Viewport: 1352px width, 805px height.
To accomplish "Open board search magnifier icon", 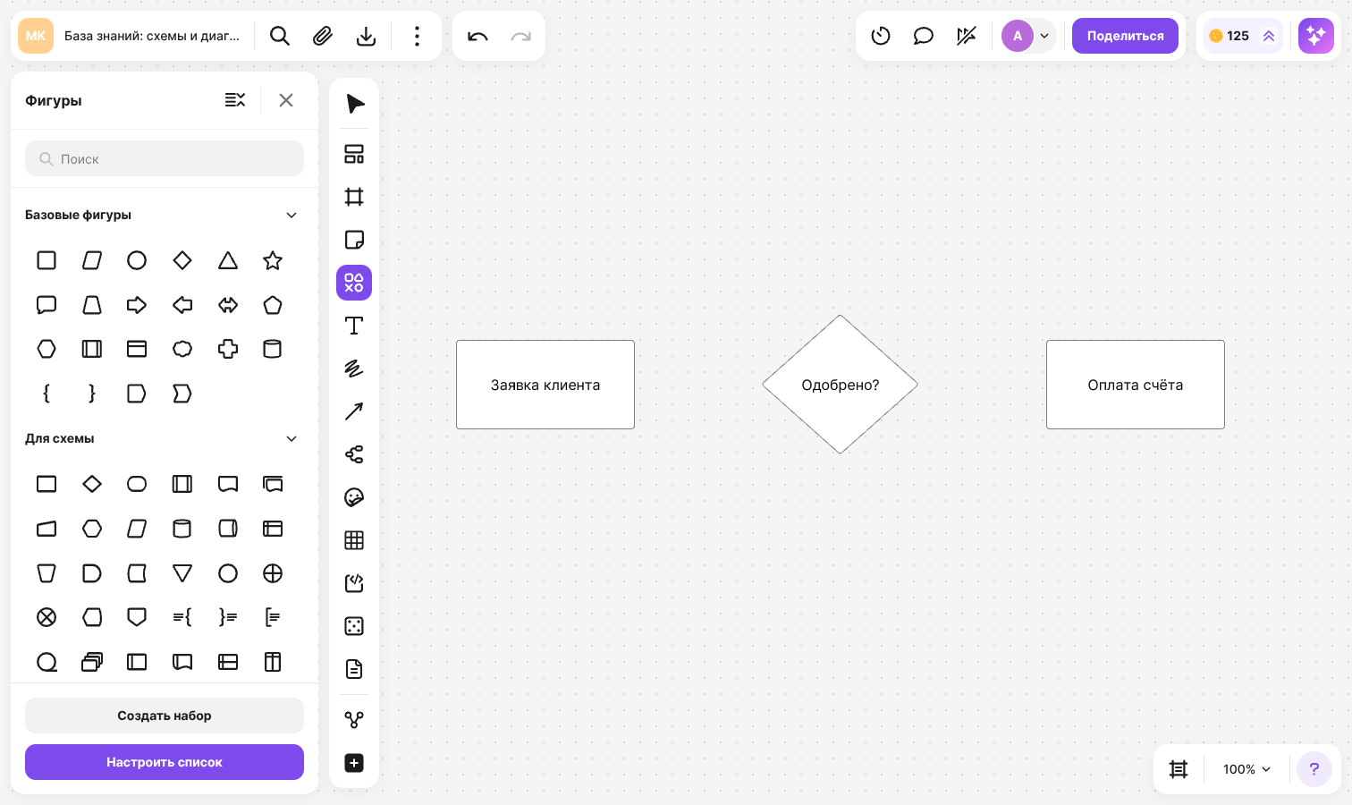I will [x=280, y=36].
